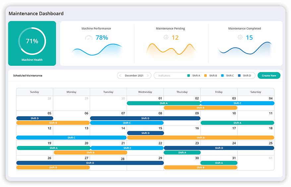291x187 pixels.
Task: Open the December 2021 month picker
Action: click(x=134, y=76)
